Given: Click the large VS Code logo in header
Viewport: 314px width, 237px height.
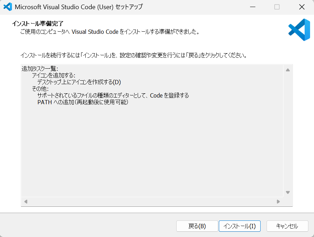Looking at the screenshot, I should [299, 30].
